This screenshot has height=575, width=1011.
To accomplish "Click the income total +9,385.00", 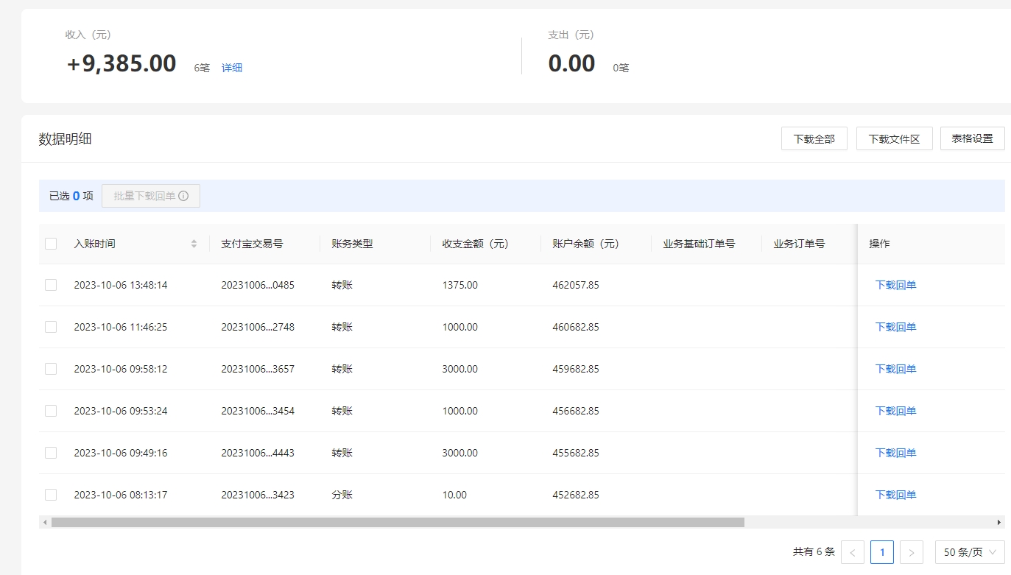I will (x=121, y=63).
